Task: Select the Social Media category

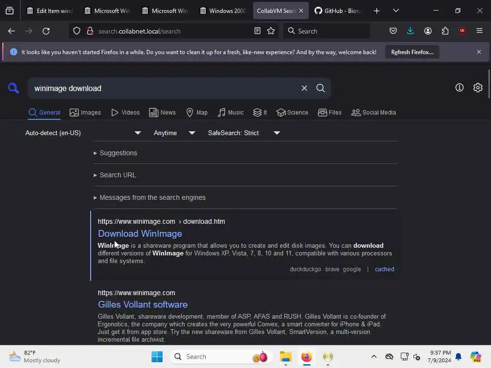Action: pos(374,113)
